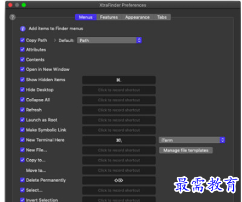Click the Launch as Root shortcut field

tap(119, 120)
